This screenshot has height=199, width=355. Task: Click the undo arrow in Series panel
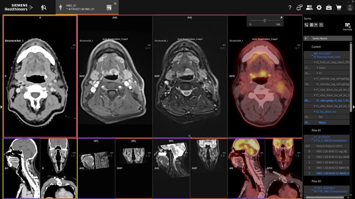tap(321, 25)
